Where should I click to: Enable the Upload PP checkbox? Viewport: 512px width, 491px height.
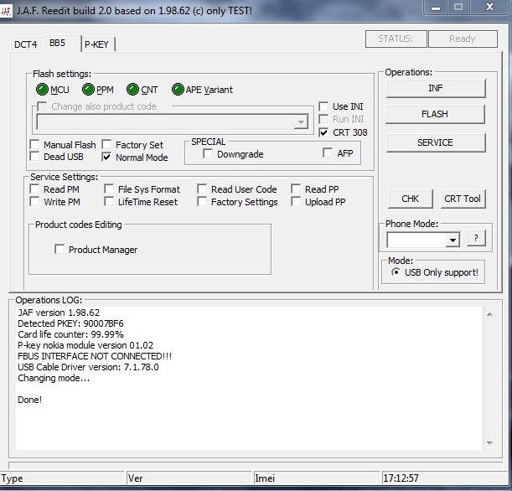296,201
